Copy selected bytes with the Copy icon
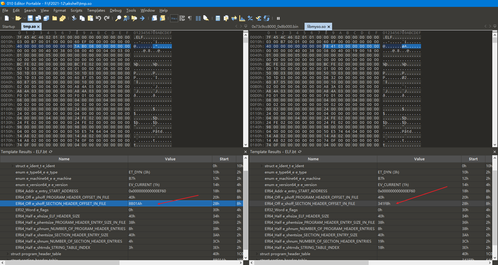The height and width of the screenshot is (265, 498). click(82, 18)
